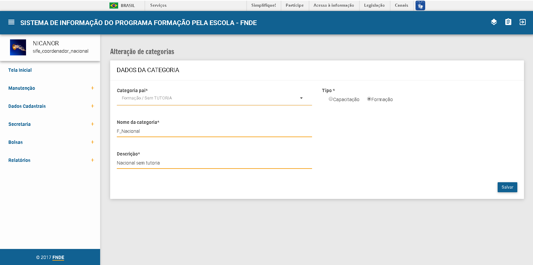Open Acesso à informação in the top bar
This screenshot has width=533, height=265.
point(334,5)
